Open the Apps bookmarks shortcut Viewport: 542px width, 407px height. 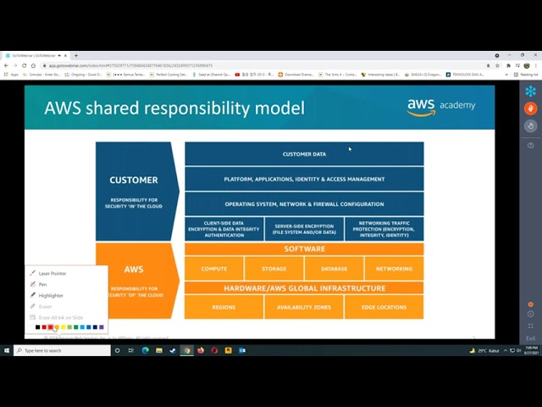tap(11, 75)
